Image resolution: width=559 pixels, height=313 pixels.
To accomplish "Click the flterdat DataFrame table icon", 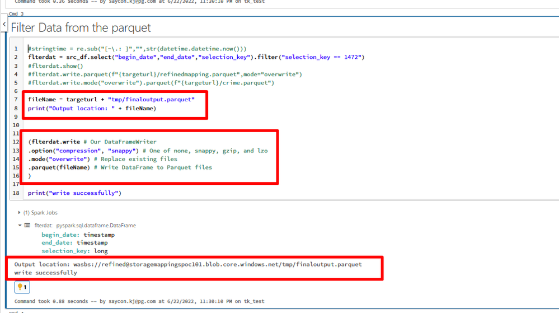I will [x=27, y=225].
